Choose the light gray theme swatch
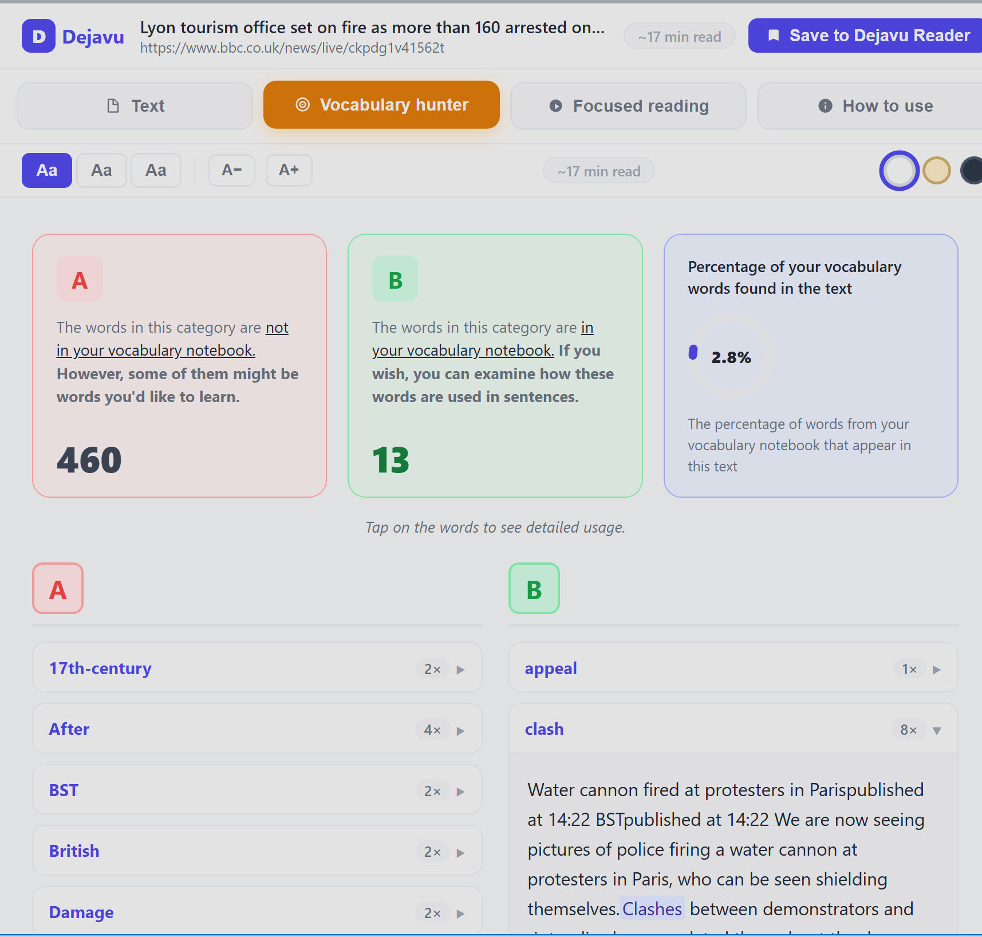982x937 pixels. coord(899,171)
